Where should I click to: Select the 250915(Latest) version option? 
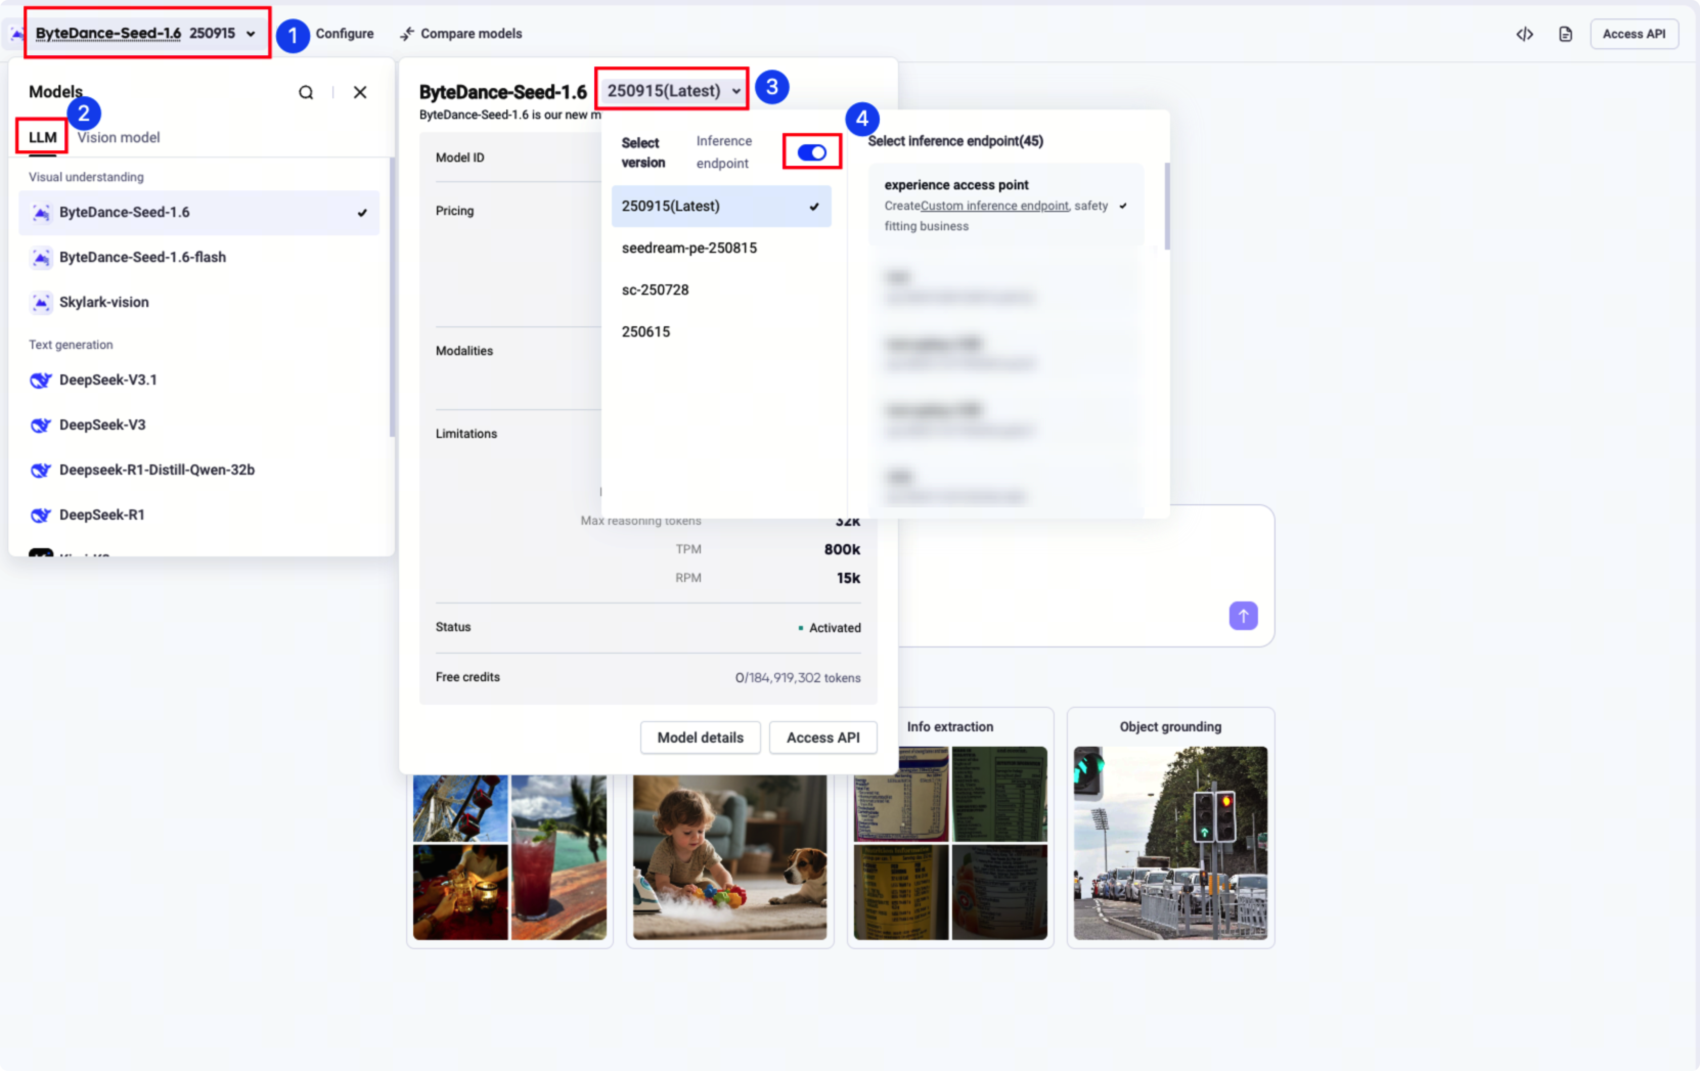point(720,206)
